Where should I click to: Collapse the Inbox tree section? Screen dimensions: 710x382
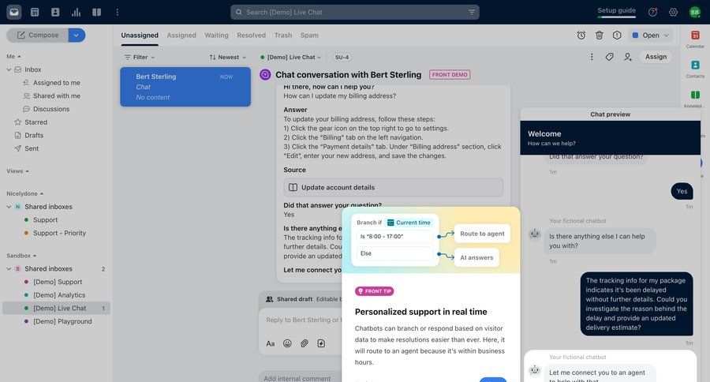tap(9, 69)
